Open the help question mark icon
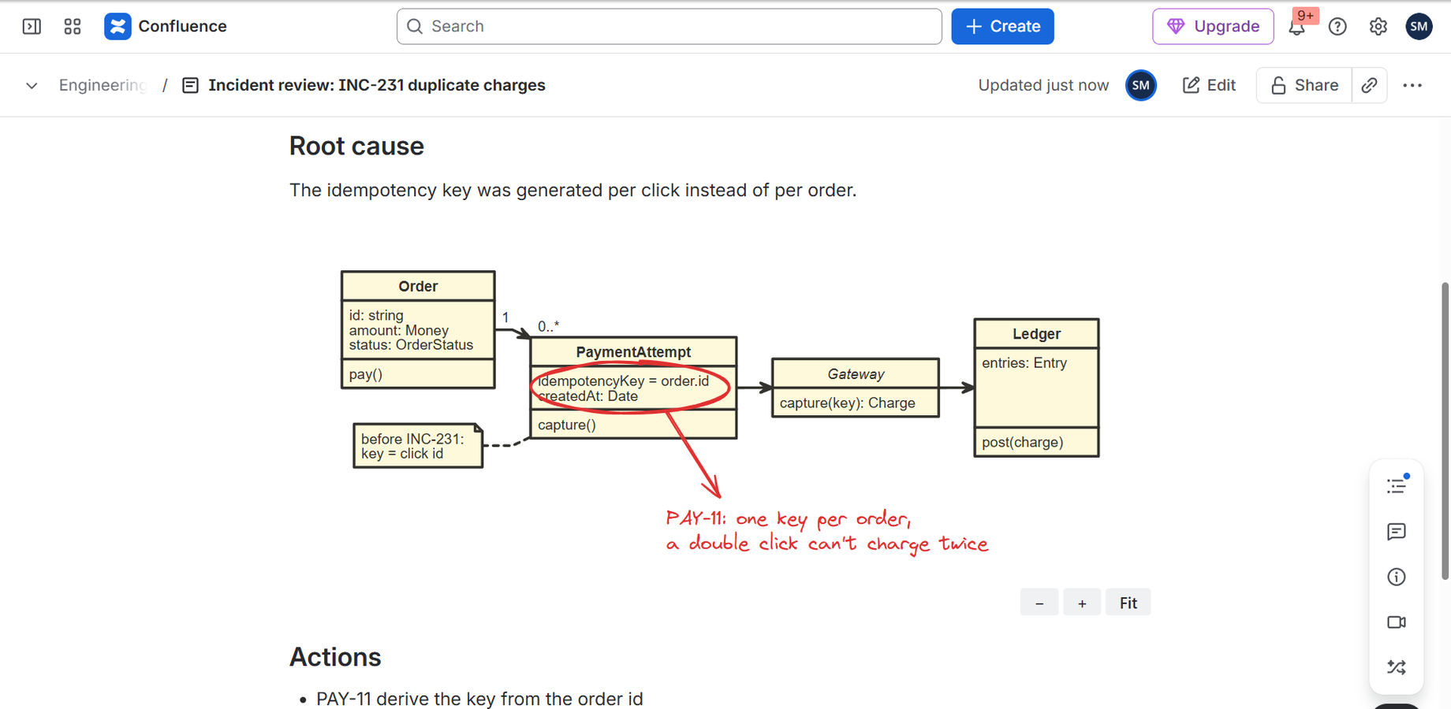The height and width of the screenshot is (709, 1451). (1337, 27)
